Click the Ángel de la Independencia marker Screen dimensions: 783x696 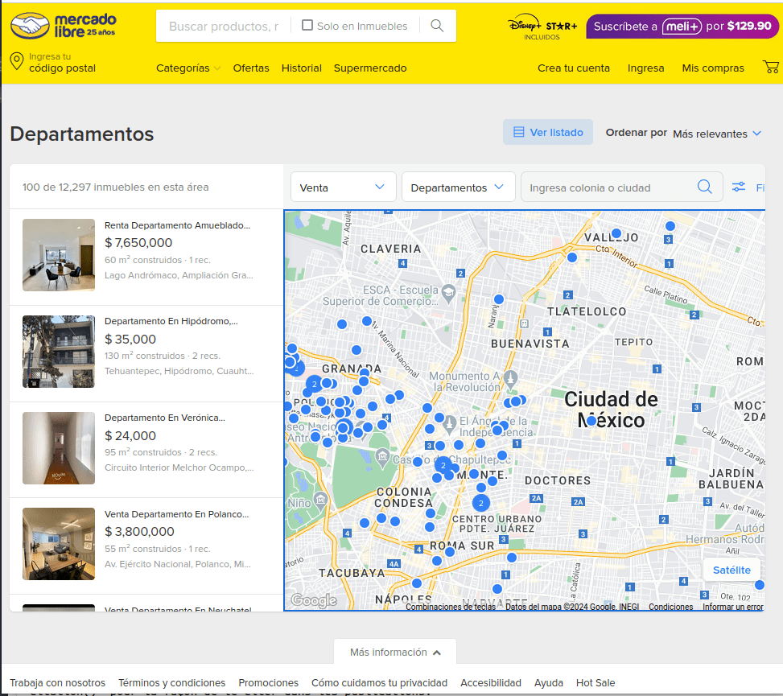click(x=449, y=424)
